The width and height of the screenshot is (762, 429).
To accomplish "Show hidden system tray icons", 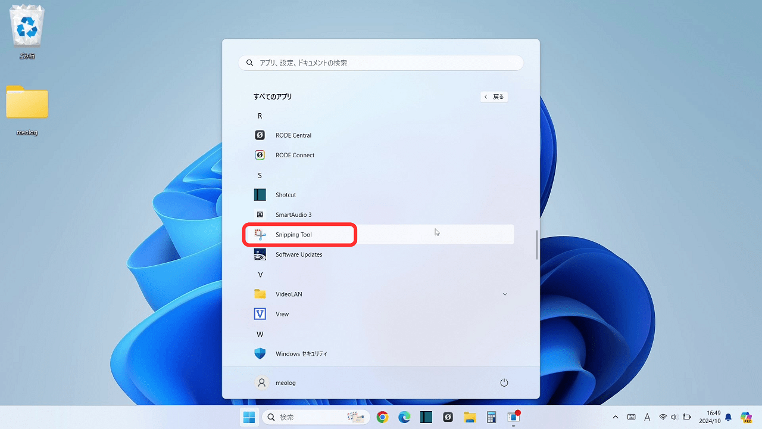I will (x=616, y=417).
